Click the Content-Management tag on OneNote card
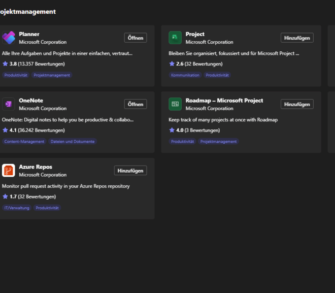 (24, 142)
